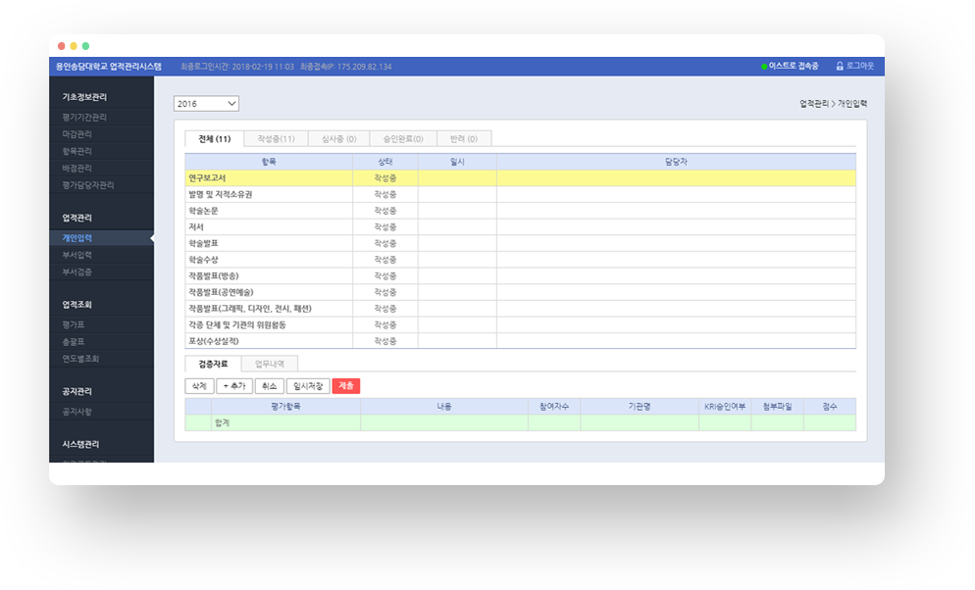Open the 반려 (0) tab
975x590 pixels.
click(464, 138)
